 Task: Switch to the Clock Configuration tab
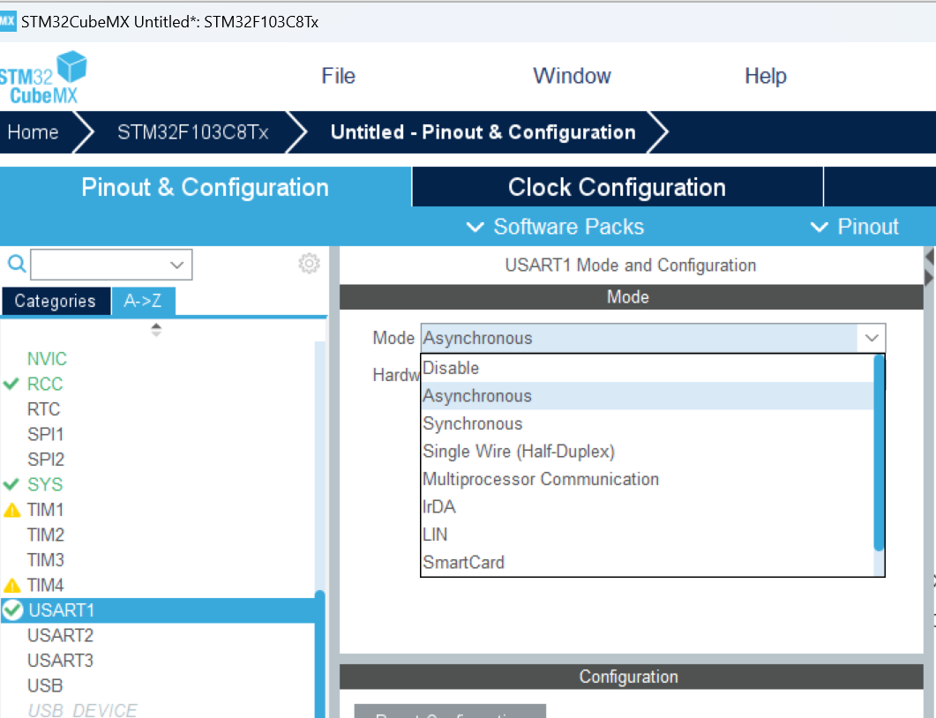618,187
